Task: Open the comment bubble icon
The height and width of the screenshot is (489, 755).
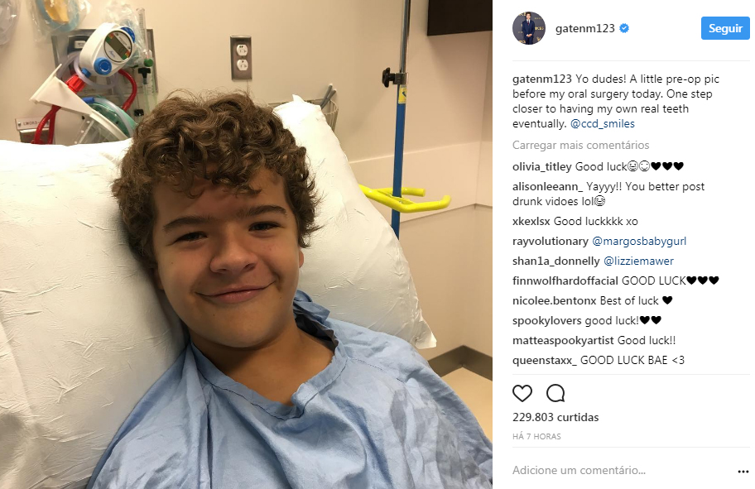Action: coord(555,393)
